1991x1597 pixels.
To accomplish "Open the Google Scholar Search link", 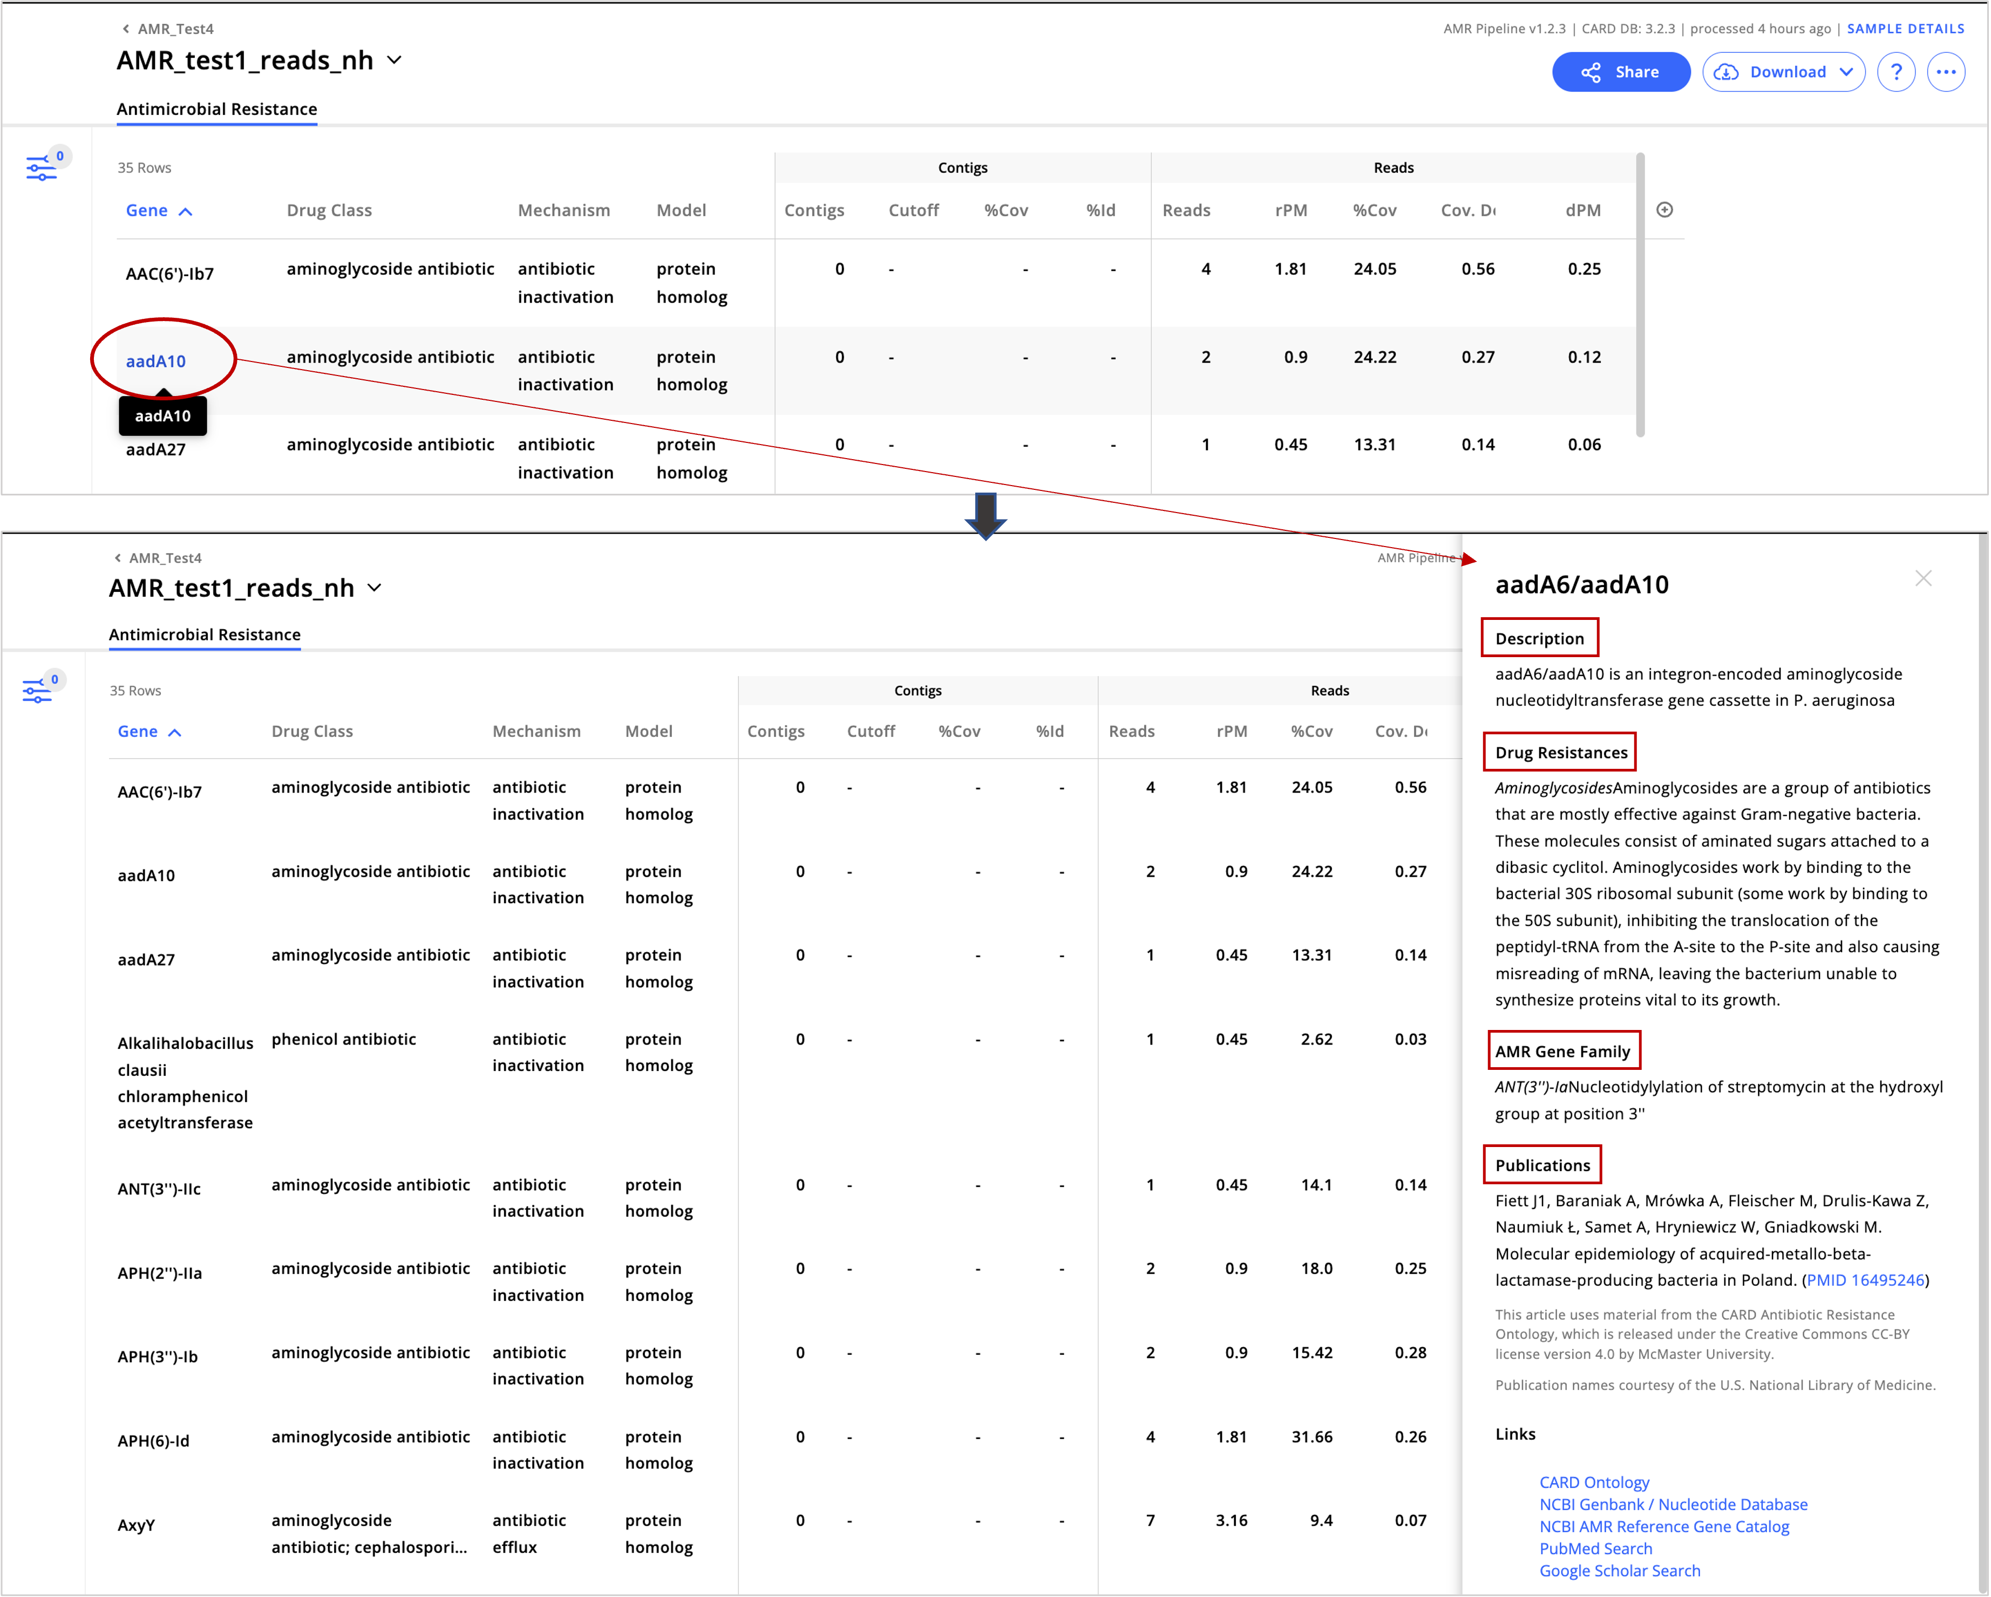I will [x=1620, y=1570].
